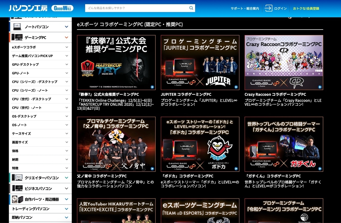Click the business PC icon in sidebar
The height and width of the screenshot is (223, 341).
pos(17,189)
